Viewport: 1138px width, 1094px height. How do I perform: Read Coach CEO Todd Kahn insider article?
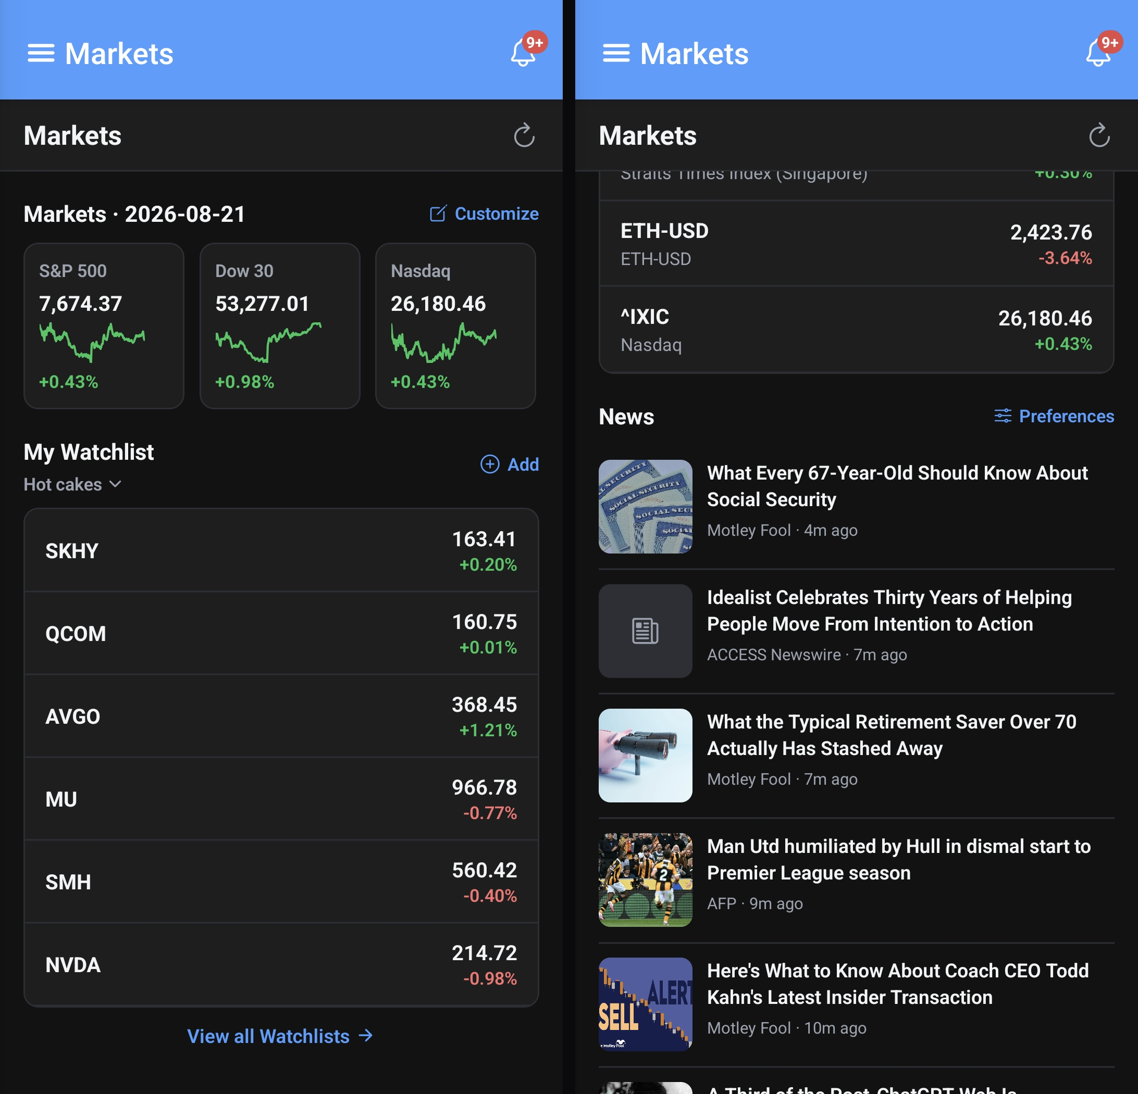pos(898,984)
